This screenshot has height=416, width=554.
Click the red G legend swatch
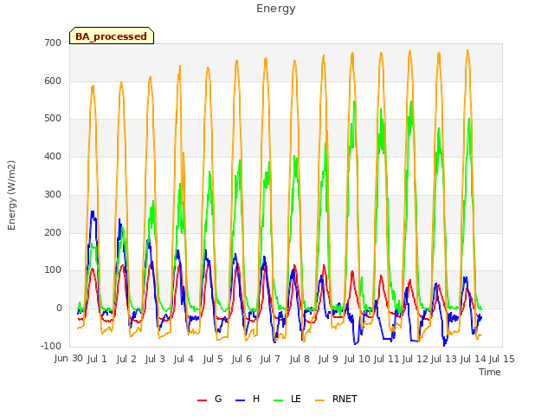click(202, 400)
